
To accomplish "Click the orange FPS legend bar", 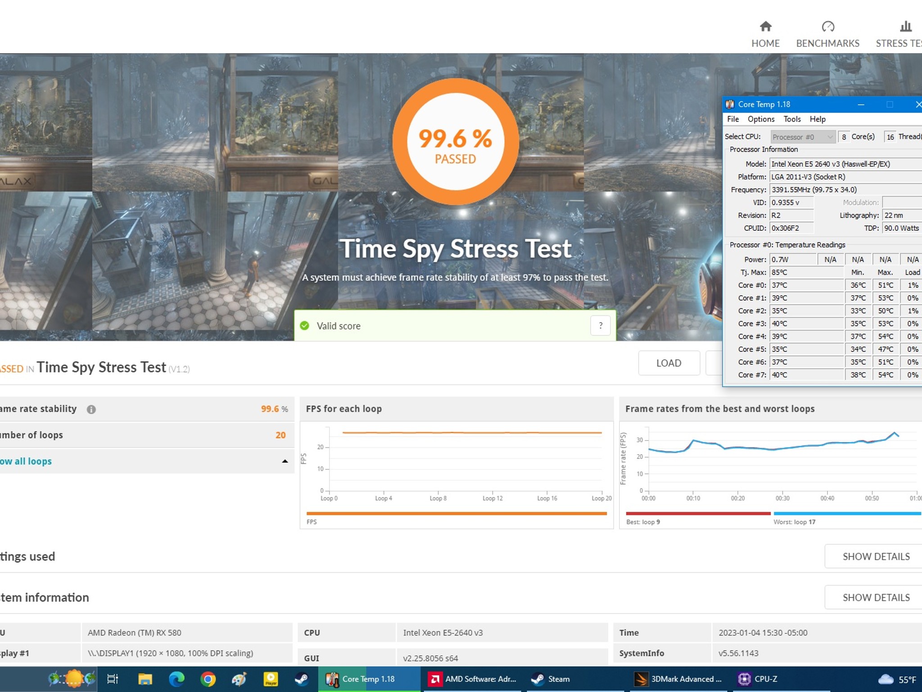I will point(456,513).
